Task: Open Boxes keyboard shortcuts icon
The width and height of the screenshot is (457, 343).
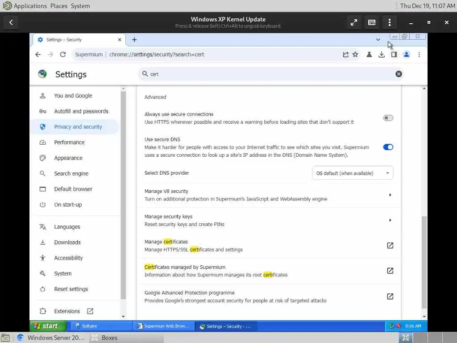Action: [x=372, y=22]
